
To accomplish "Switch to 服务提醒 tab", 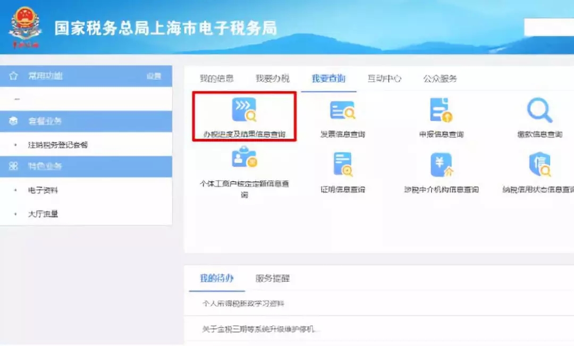I will [272, 279].
